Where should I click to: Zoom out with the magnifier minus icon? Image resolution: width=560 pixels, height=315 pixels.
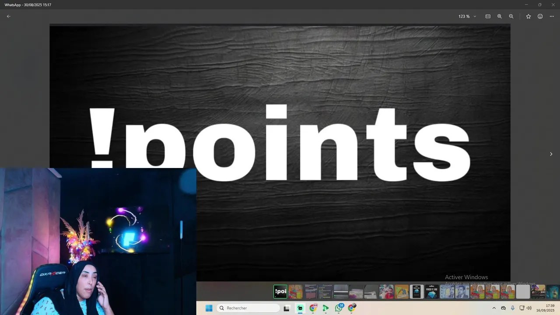[x=511, y=16]
